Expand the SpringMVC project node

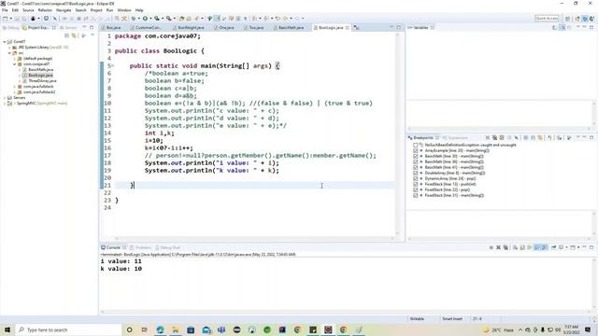tap(4, 104)
